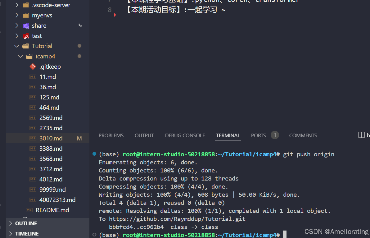
Task: Click the markdown icon next to README.md
Action: coord(29,210)
